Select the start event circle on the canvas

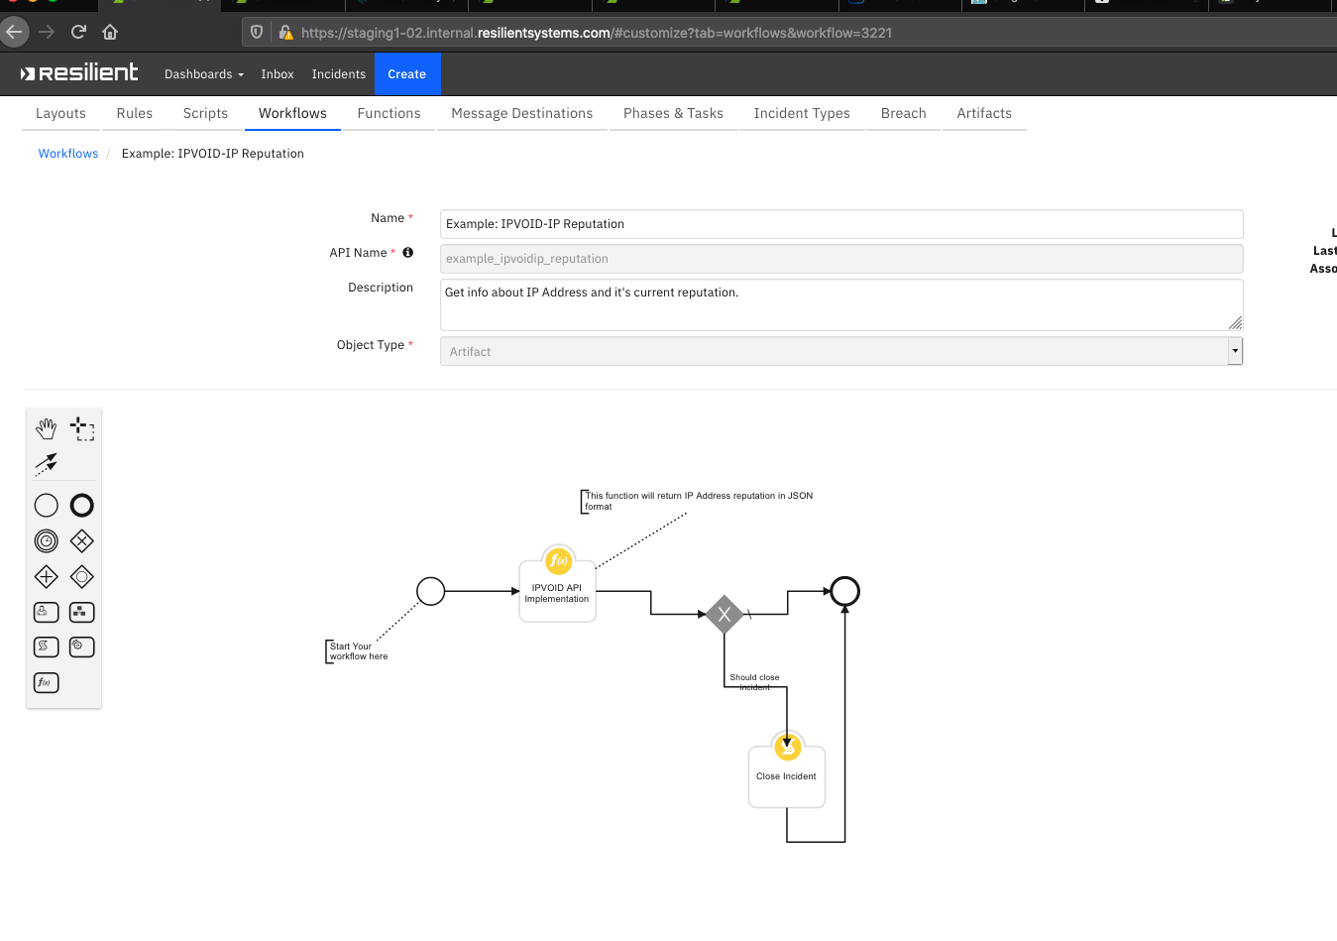click(431, 592)
